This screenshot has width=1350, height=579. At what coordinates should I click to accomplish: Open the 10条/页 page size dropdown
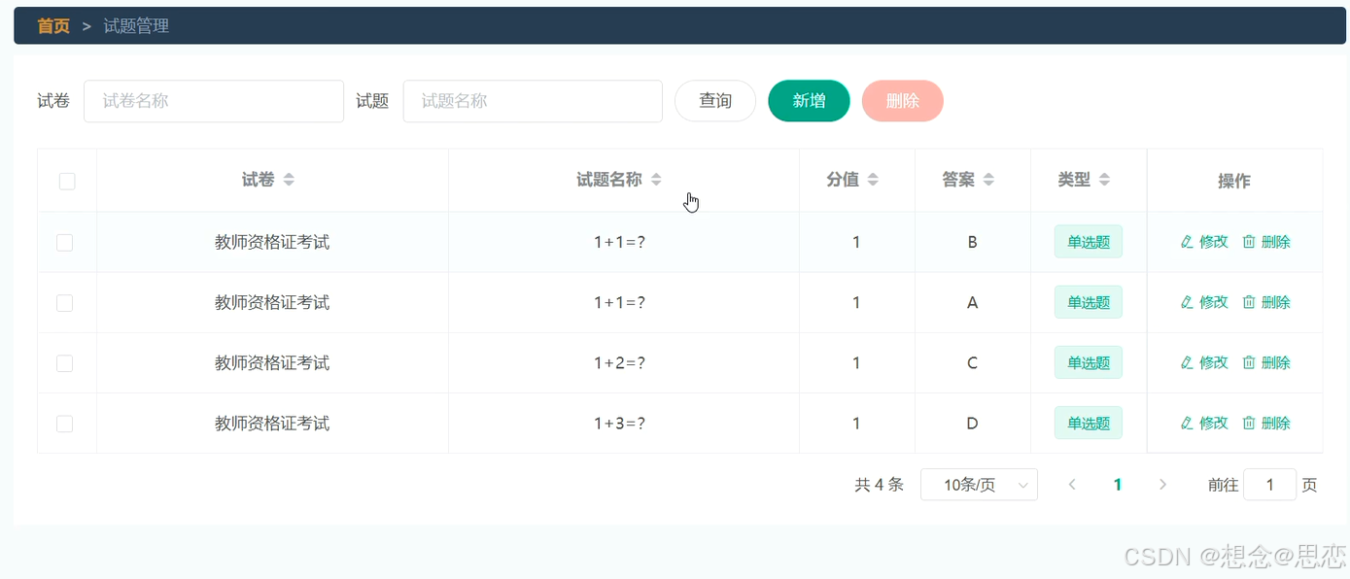(x=979, y=485)
